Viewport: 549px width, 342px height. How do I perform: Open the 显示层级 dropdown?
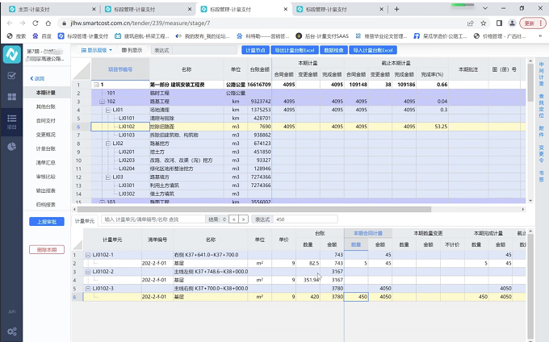tap(95, 50)
